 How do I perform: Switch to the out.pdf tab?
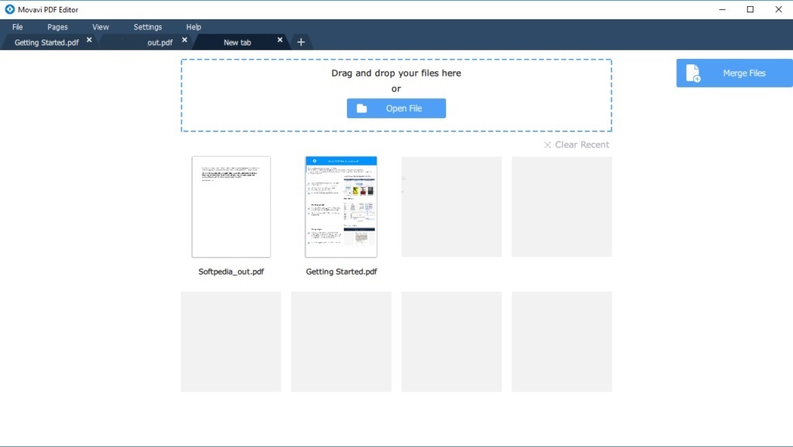pos(146,43)
